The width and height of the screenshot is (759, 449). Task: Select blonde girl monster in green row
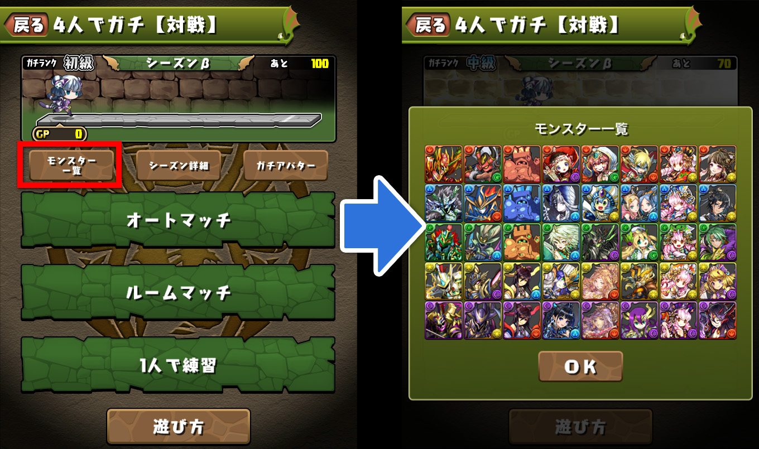(x=639, y=243)
